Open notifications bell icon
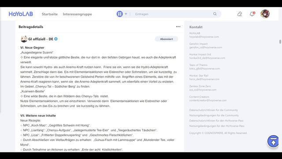This screenshot has height=159, width=282. [252, 14]
